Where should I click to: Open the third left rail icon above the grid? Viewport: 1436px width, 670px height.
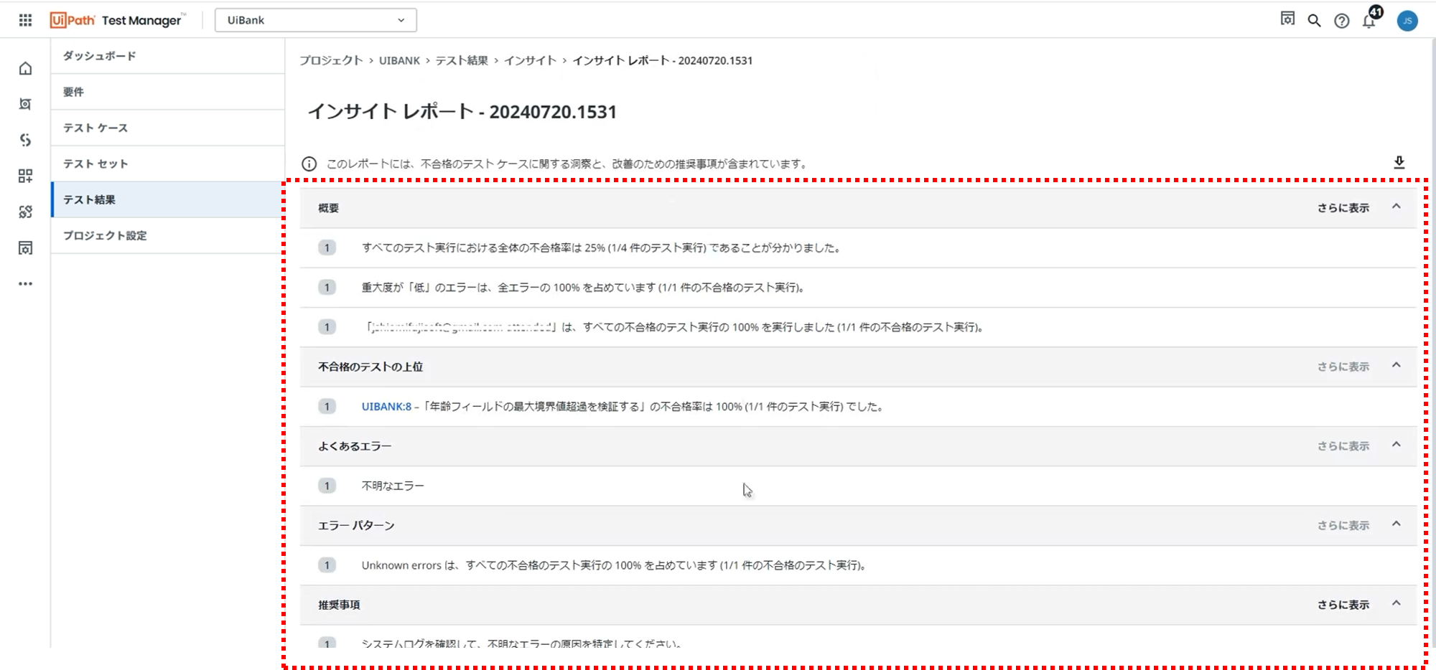tap(25, 140)
